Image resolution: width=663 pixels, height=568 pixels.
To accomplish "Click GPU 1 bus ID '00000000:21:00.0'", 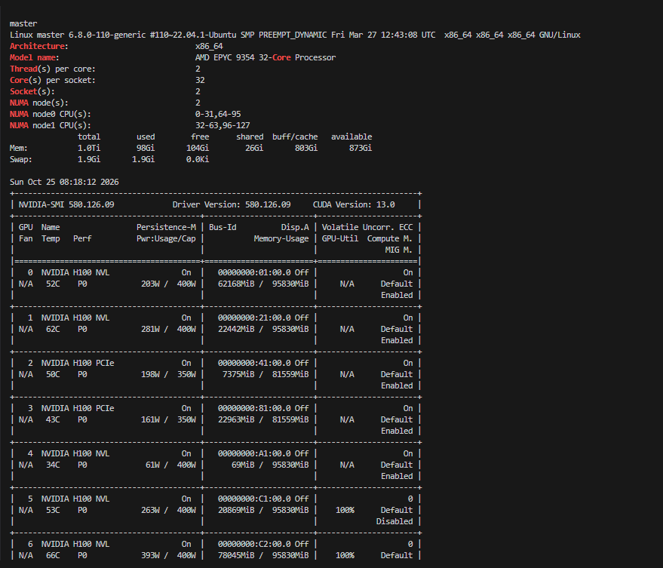I will coord(254,318).
